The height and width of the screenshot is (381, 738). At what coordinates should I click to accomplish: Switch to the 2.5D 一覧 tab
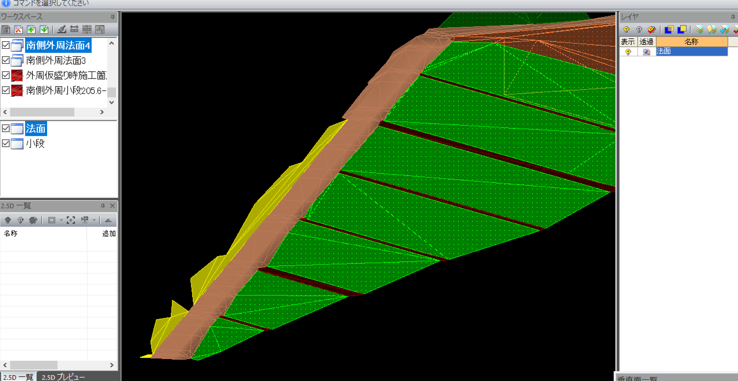click(x=18, y=377)
